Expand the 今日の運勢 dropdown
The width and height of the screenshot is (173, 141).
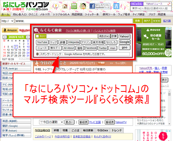pyautogui.click(x=51, y=122)
